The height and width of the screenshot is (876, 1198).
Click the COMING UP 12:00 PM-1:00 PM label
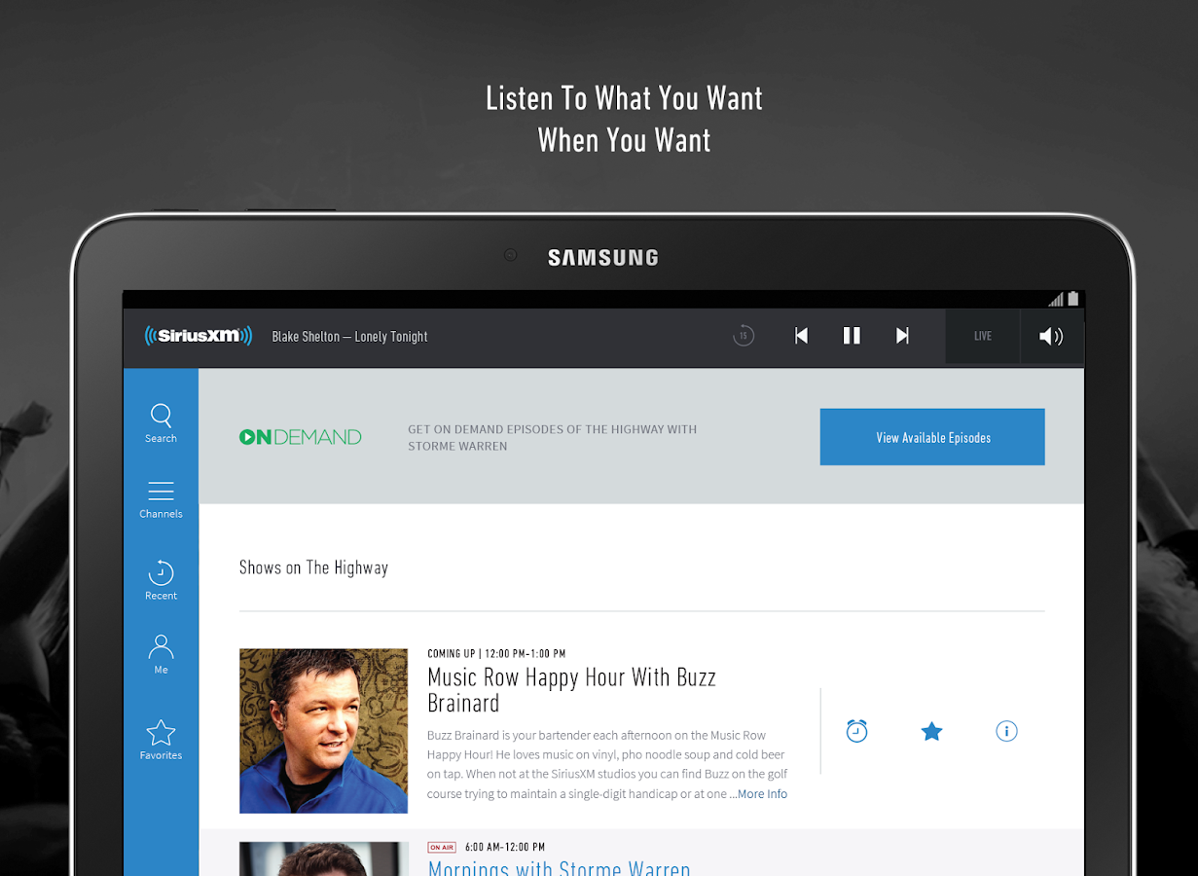pyautogui.click(x=496, y=654)
